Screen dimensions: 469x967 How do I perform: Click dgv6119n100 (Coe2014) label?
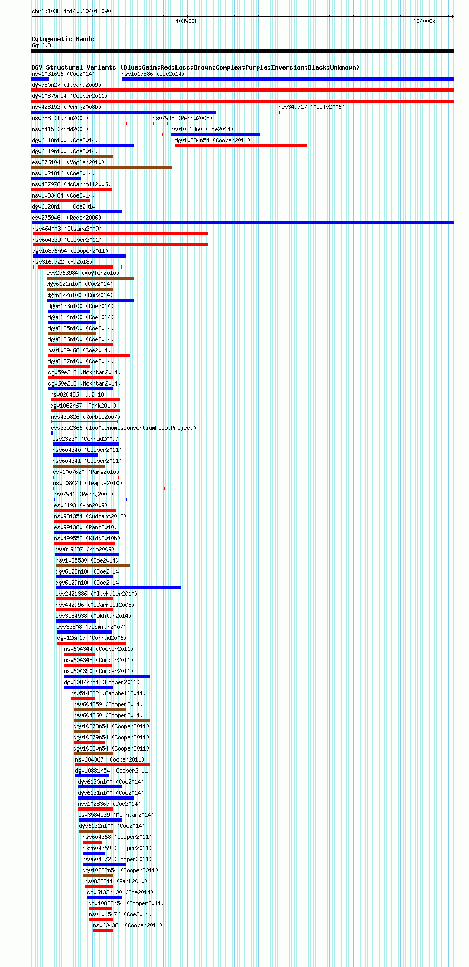(x=65, y=152)
